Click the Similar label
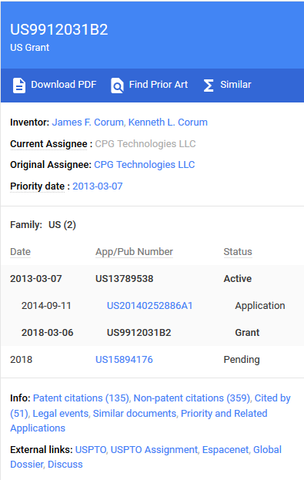 [x=236, y=85]
